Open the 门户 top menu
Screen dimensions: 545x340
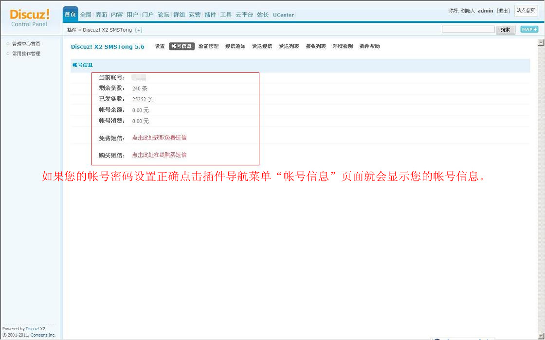[x=148, y=15]
